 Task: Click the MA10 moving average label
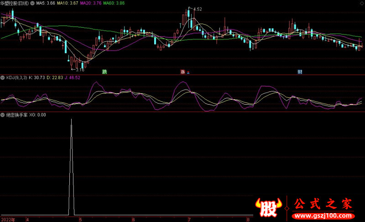(68, 3)
